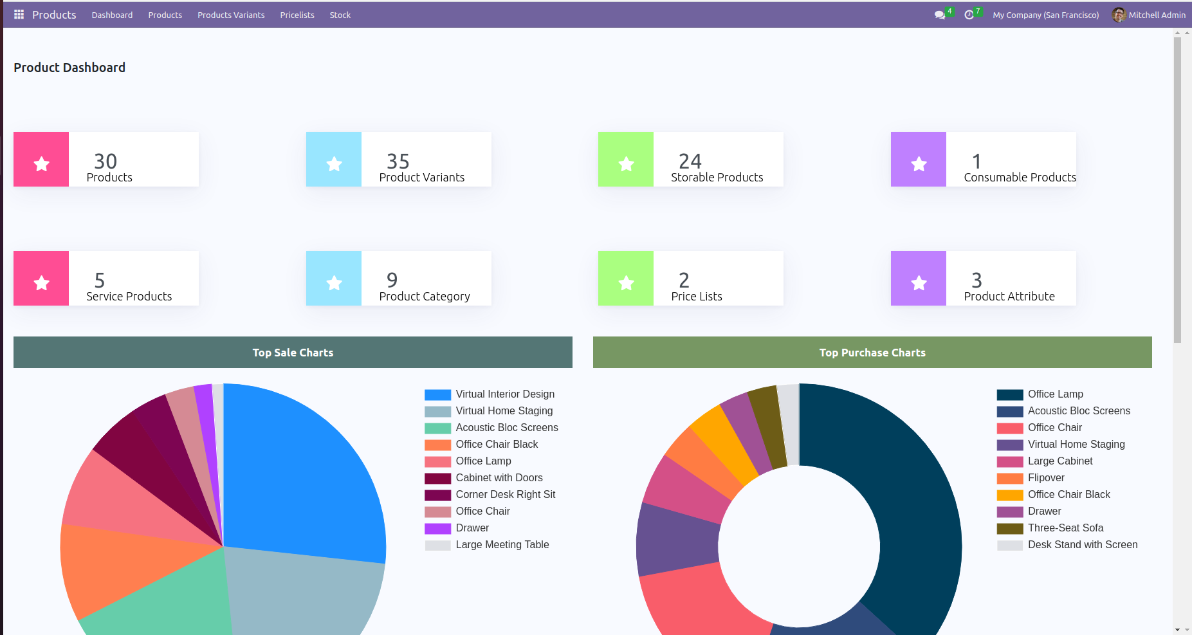Screen dimensions: 1192x635
Task: Open the activities clock icon
Action: pyautogui.click(x=969, y=15)
